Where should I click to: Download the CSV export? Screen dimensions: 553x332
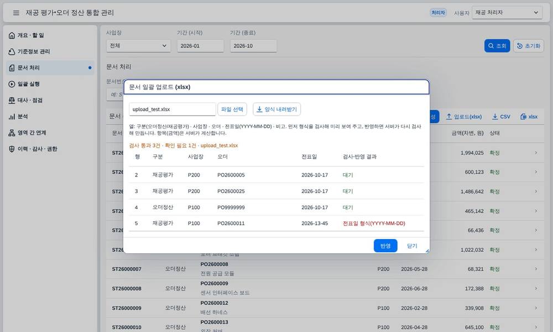click(x=501, y=116)
